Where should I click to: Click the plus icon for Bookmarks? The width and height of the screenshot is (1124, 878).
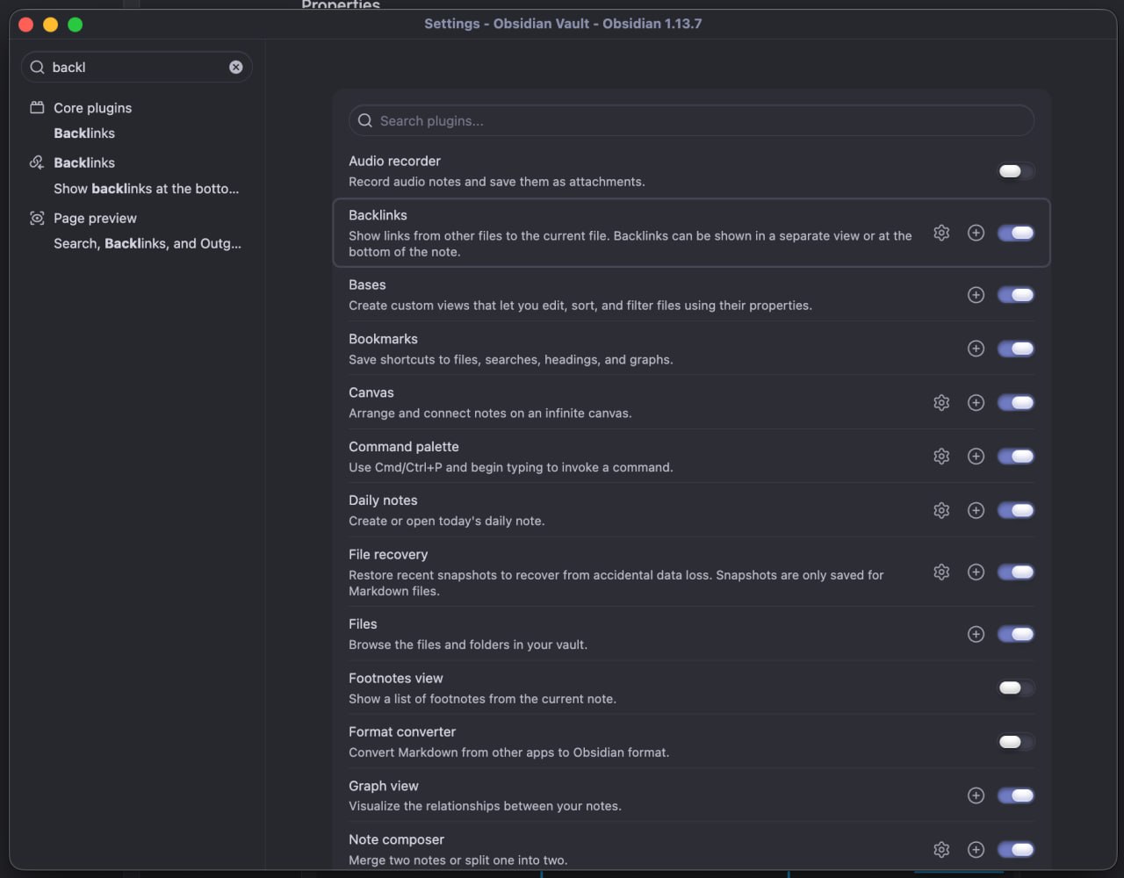976,349
